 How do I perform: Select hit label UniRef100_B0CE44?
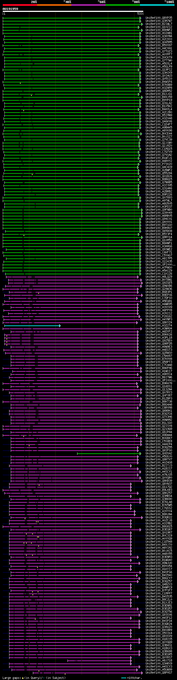click(x=159, y=134)
